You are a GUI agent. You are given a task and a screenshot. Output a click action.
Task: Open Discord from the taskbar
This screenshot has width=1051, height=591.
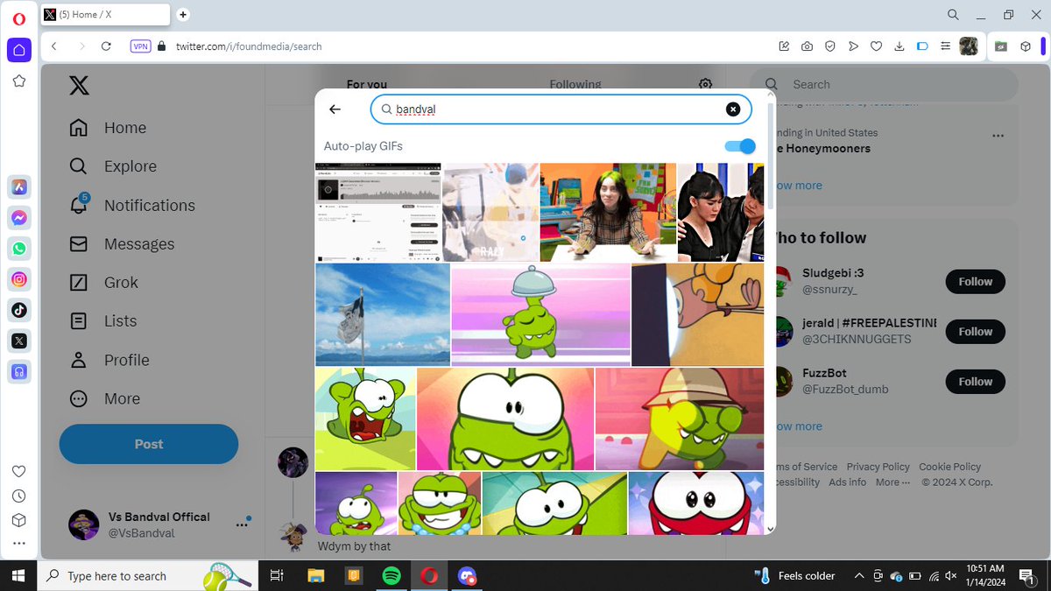(468, 575)
